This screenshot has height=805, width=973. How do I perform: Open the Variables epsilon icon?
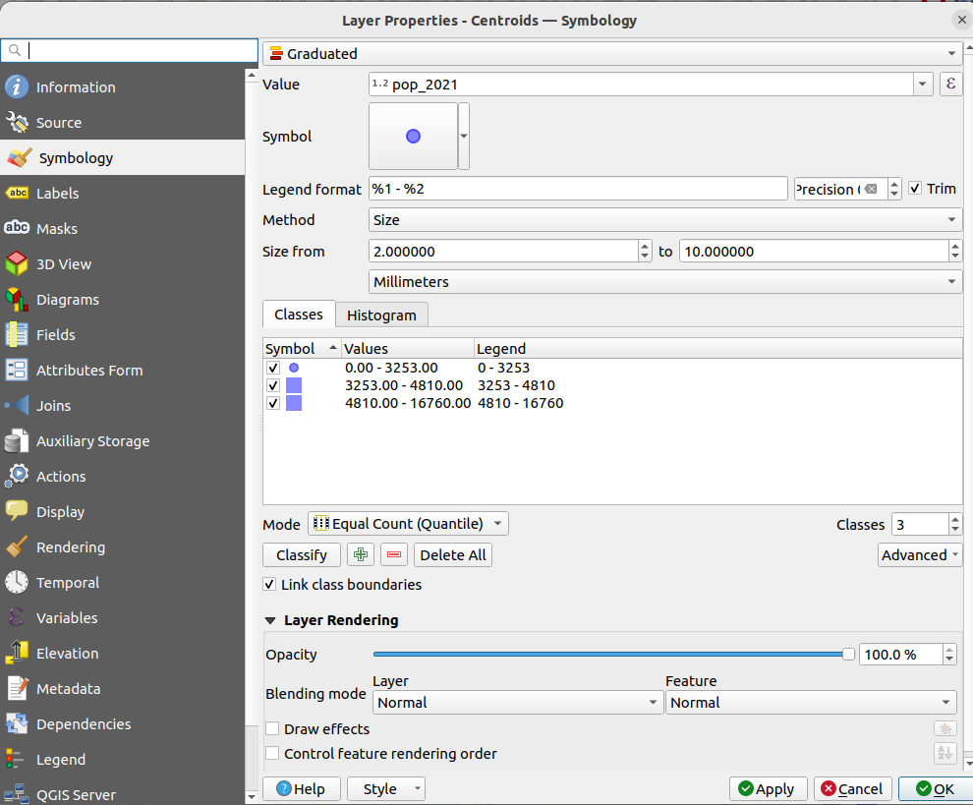pyautogui.click(x=17, y=617)
